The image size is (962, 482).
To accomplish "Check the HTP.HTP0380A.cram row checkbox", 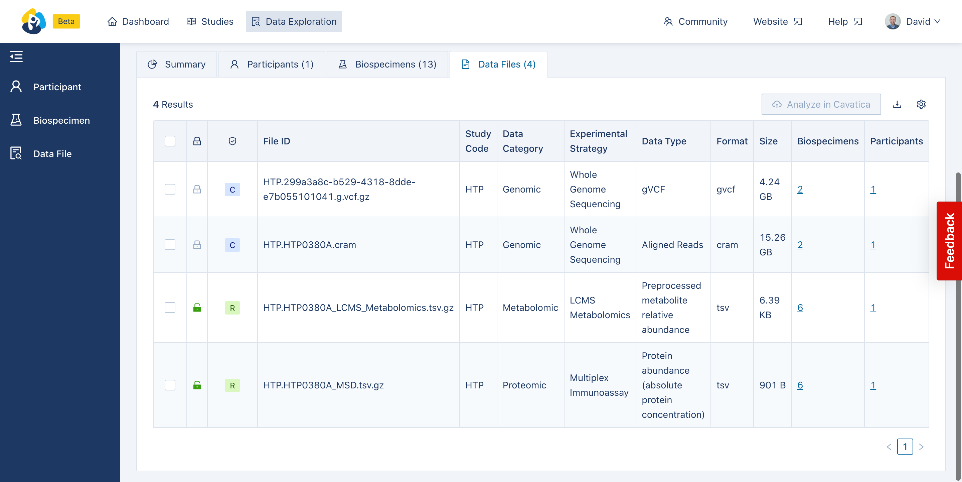I will pyautogui.click(x=170, y=245).
